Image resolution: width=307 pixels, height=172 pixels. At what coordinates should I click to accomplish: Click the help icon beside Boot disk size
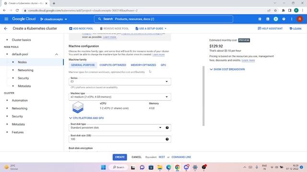tap(167, 139)
